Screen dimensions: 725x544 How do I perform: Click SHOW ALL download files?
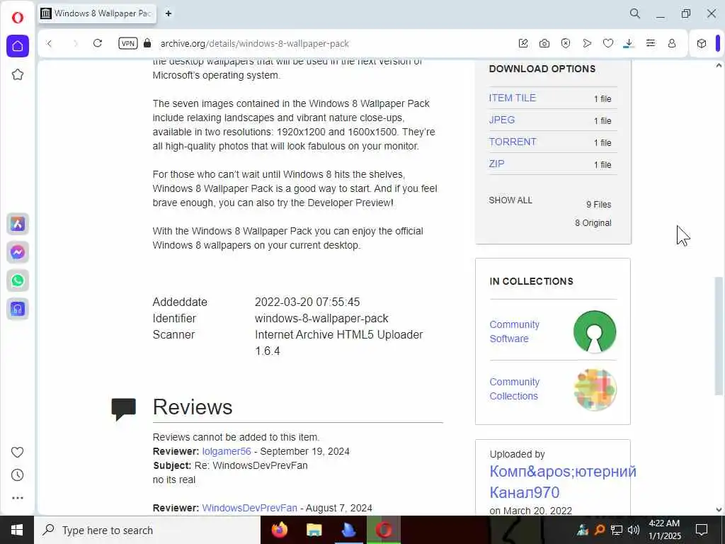coord(510,200)
